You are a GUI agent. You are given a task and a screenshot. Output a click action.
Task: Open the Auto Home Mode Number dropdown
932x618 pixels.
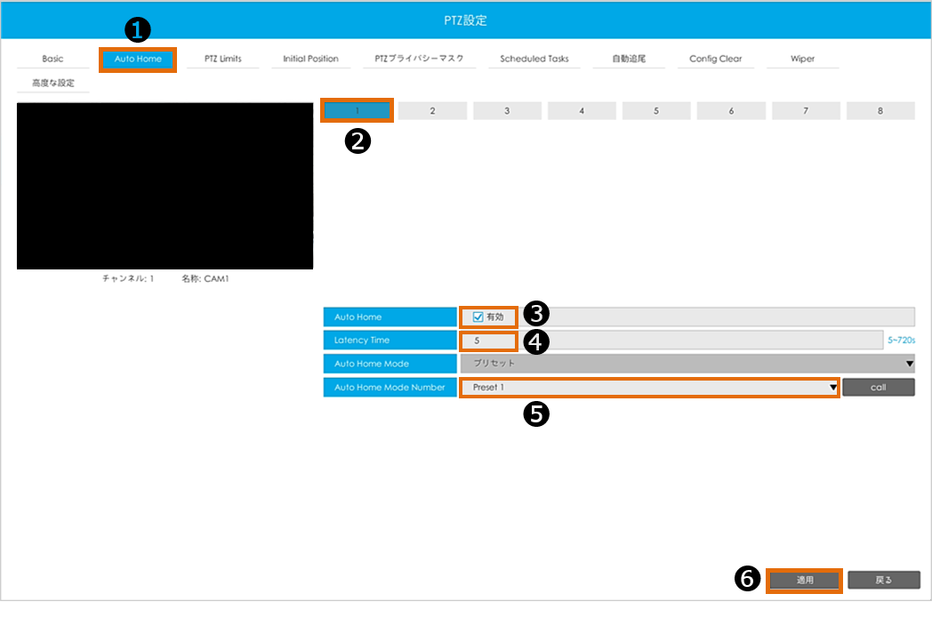pyautogui.click(x=649, y=388)
